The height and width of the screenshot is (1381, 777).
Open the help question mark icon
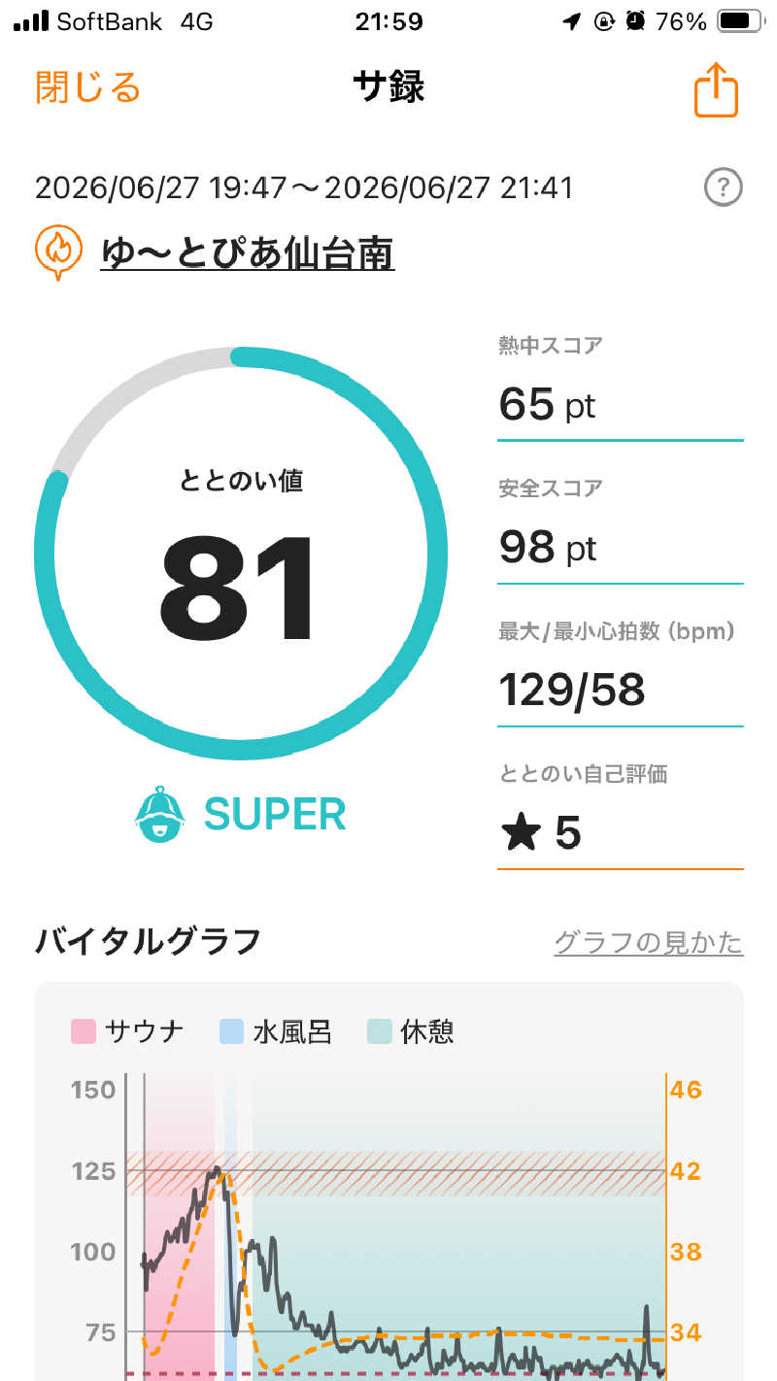[x=723, y=187]
